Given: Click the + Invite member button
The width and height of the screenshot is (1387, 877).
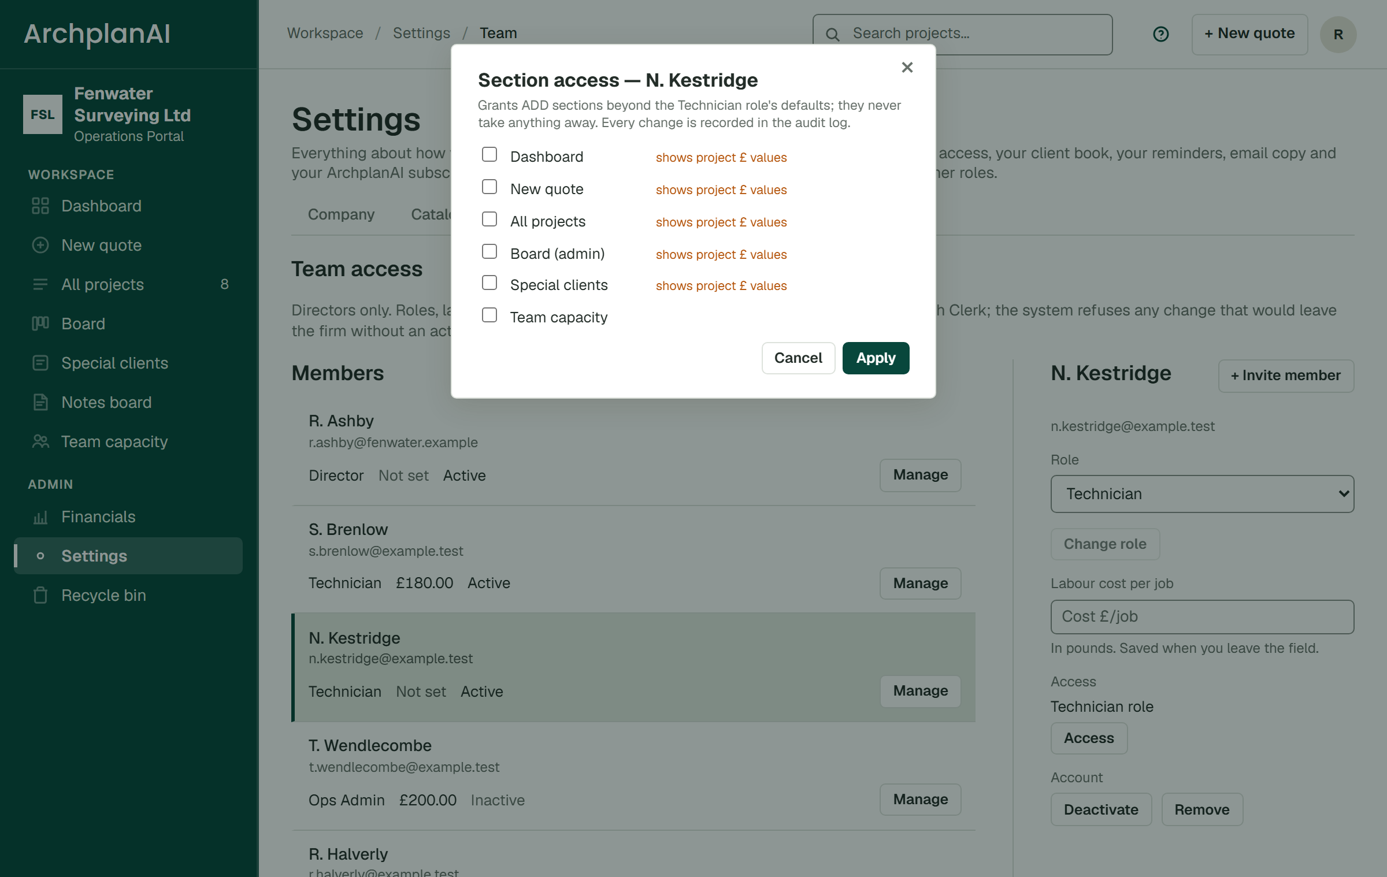Looking at the screenshot, I should click(1286, 376).
